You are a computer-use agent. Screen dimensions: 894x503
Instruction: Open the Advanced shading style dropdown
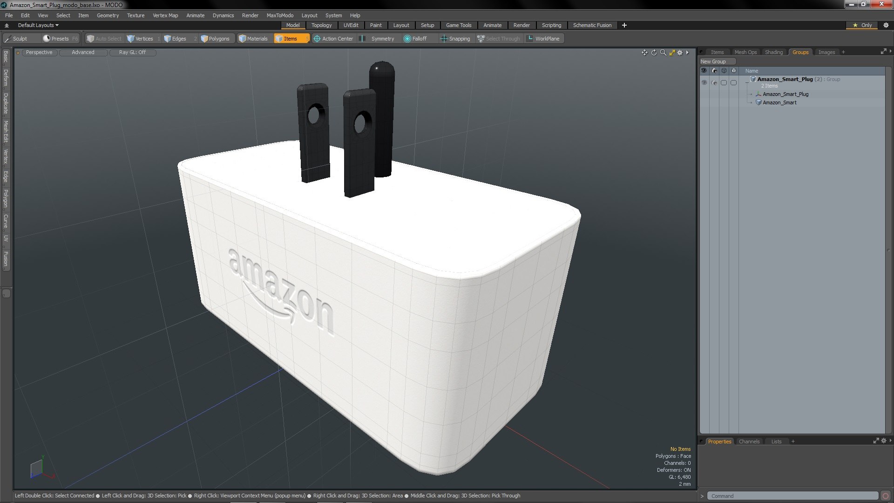coord(83,52)
